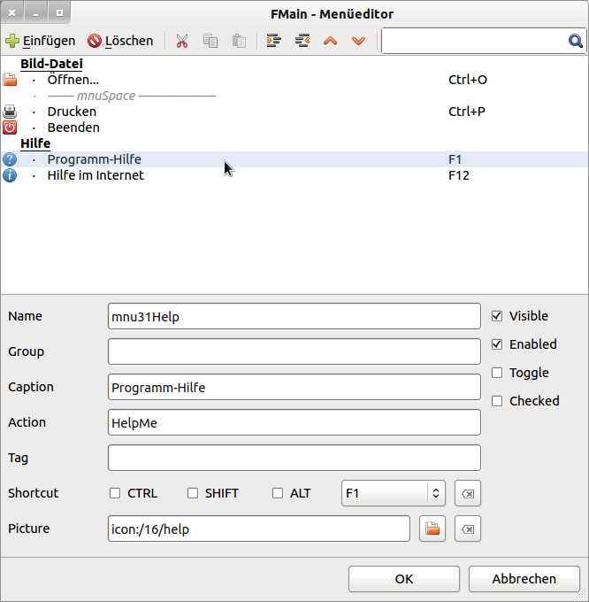Browse for picture using folder button
The height and width of the screenshot is (602, 589).
[x=432, y=529]
